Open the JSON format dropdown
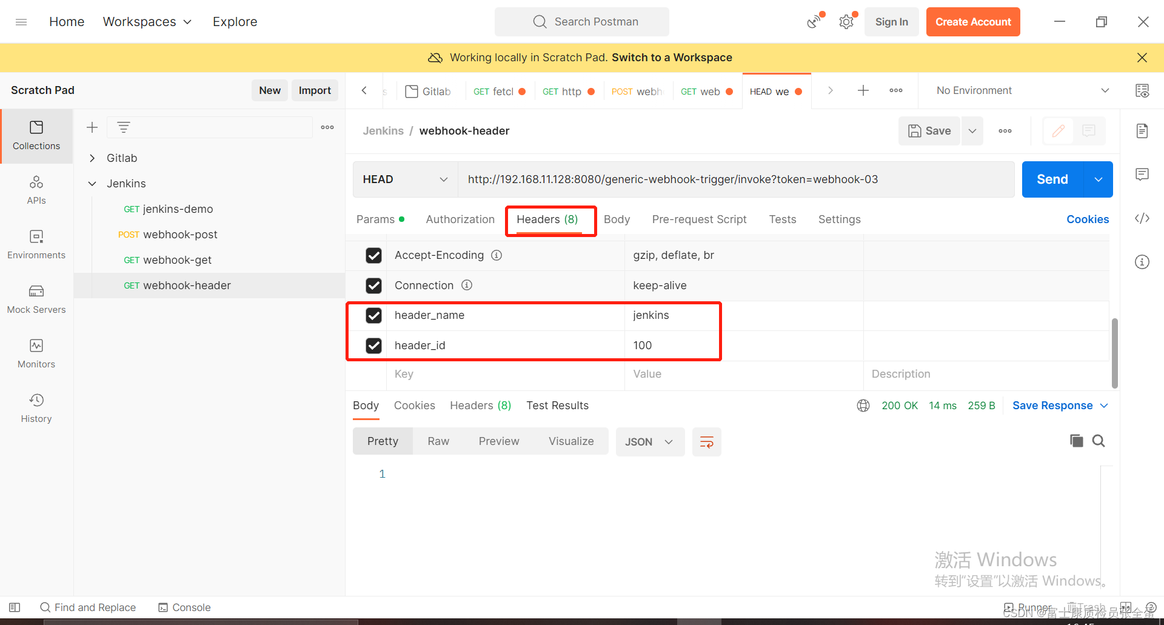The width and height of the screenshot is (1164, 625). 650,442
